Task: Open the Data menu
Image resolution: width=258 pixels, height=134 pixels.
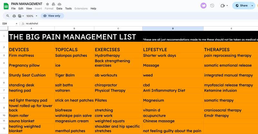Action: (x=59, y=8)
